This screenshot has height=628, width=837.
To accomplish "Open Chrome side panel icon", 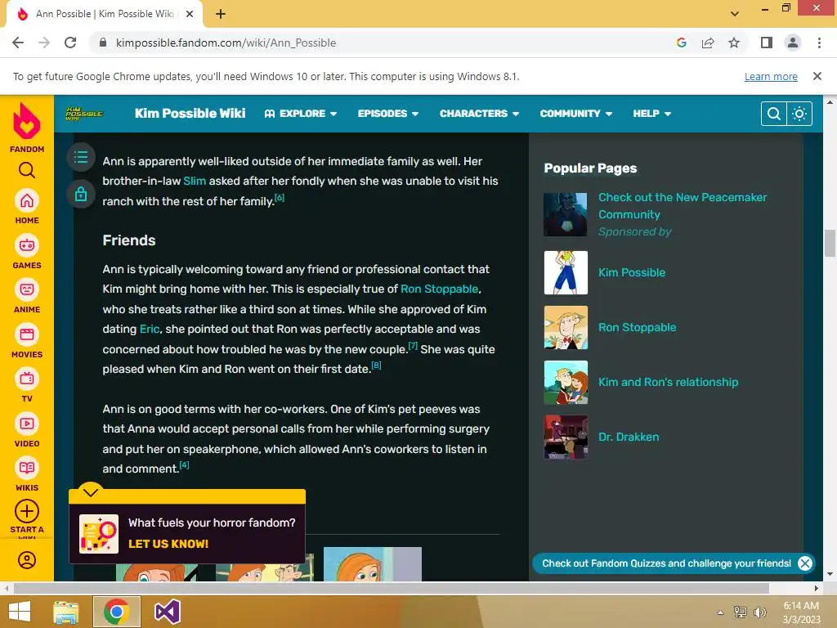I will [x=767, y=43].
